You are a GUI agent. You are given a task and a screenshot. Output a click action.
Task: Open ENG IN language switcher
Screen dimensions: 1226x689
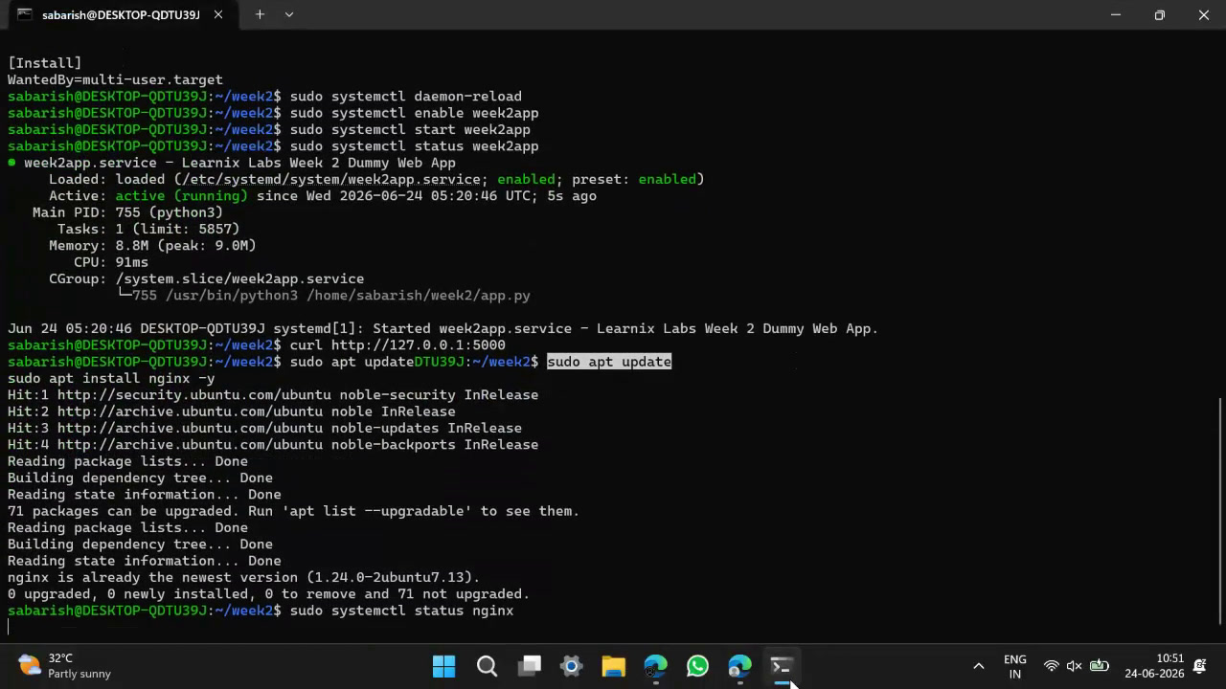(1015, 666)
